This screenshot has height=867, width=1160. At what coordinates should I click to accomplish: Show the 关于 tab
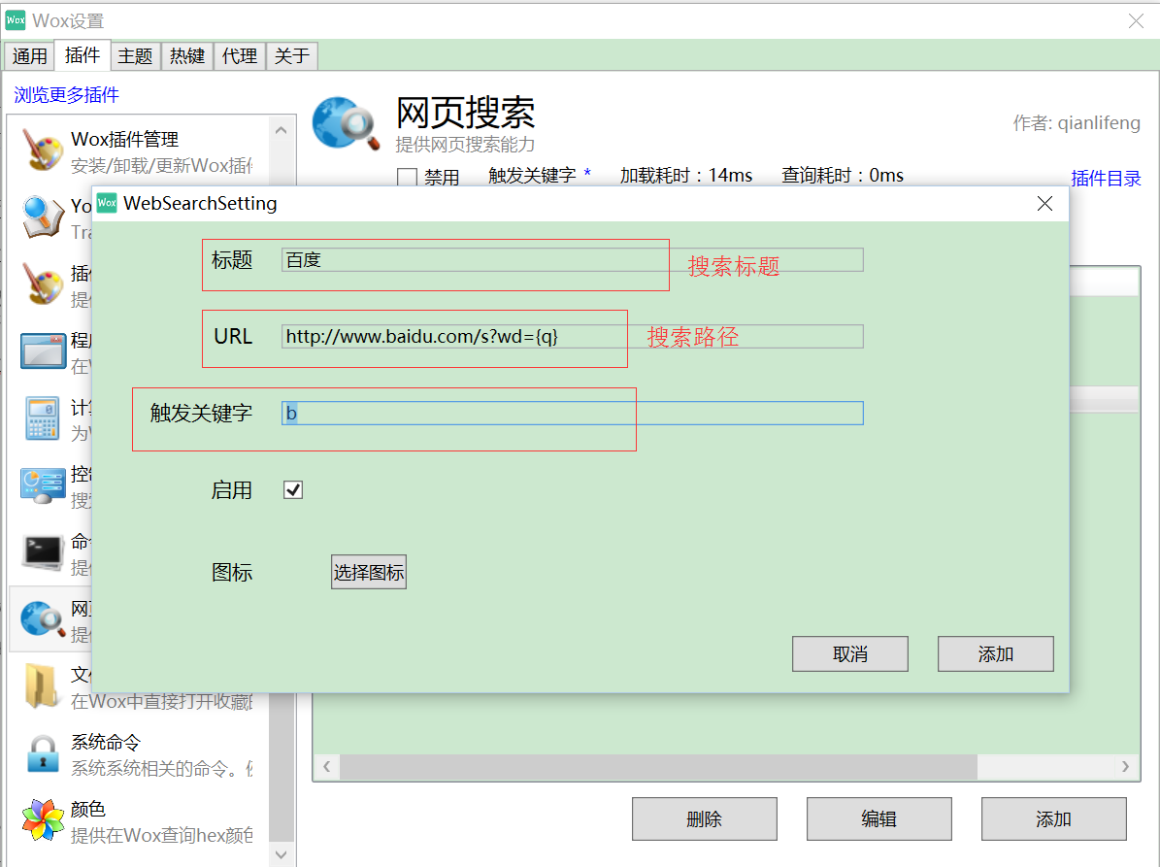(292, 56)
